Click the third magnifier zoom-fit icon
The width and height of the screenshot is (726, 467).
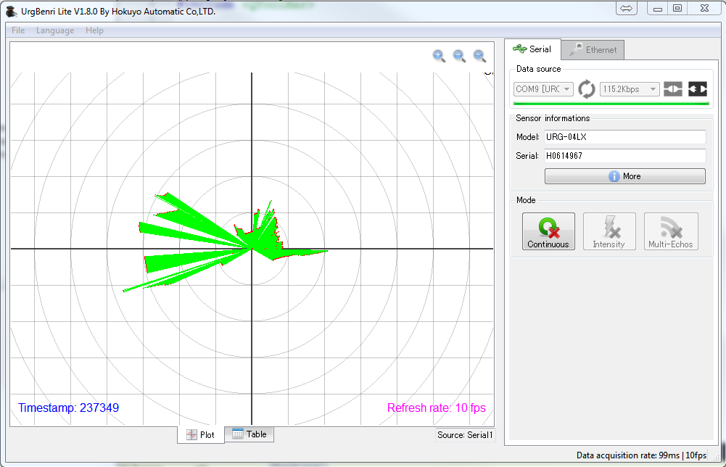[x=479, y=56]
